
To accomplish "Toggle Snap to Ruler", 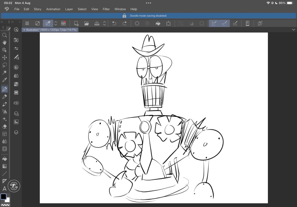I will click(x=214, y=23).
